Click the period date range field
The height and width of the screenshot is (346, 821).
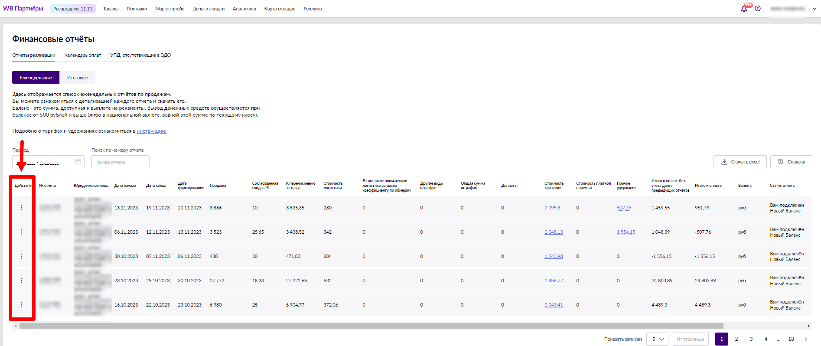coord(48,162)
